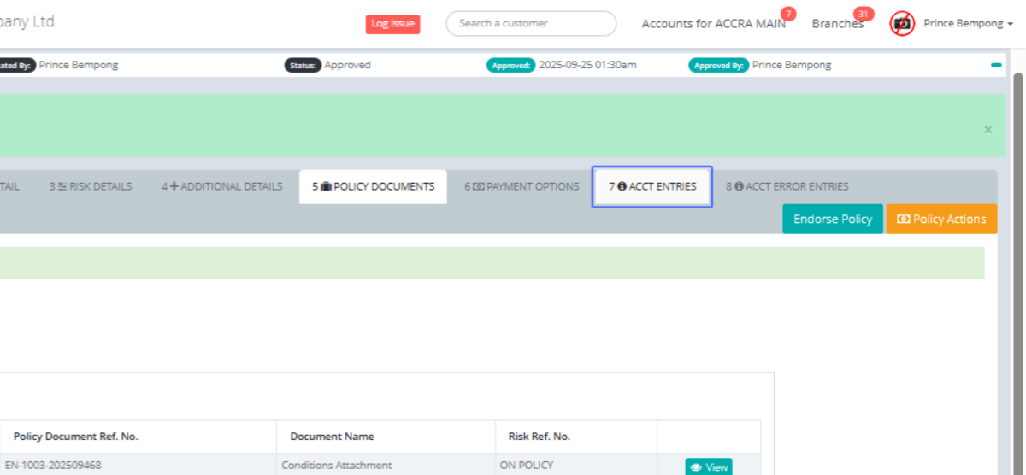The width and height of the screenshot is (1026, 475).
Task: Focus the Search a customer field
Action: point(531,24)
